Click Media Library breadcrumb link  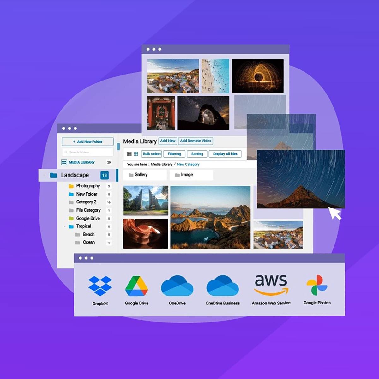pyautogui.click(x=161, y=165)
